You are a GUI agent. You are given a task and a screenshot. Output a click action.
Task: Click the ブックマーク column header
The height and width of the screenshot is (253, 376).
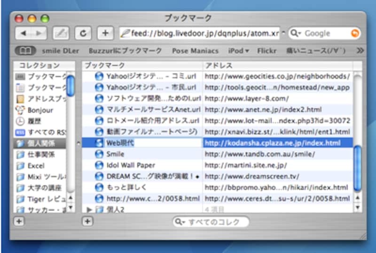142,65
